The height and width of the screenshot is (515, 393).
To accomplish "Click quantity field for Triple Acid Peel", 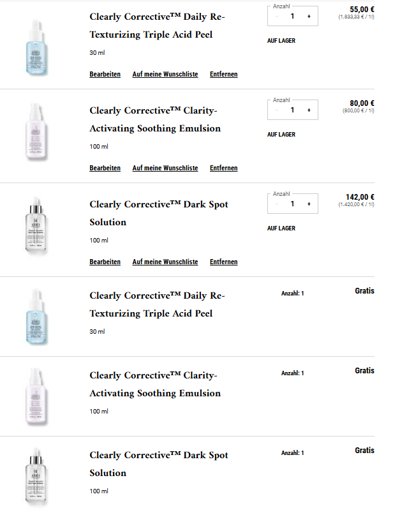I will 292,16.
